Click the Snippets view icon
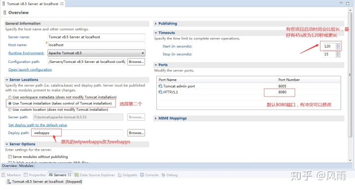Image resolution: width=355 pixels, height=190 pixels. click(x=120, y=175)
